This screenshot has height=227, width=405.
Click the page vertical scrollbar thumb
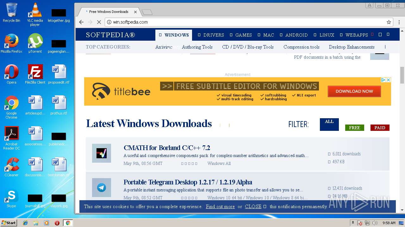[x=402, y=75]
